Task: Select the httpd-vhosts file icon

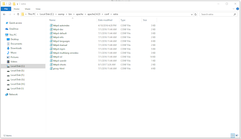Action: 51,65
